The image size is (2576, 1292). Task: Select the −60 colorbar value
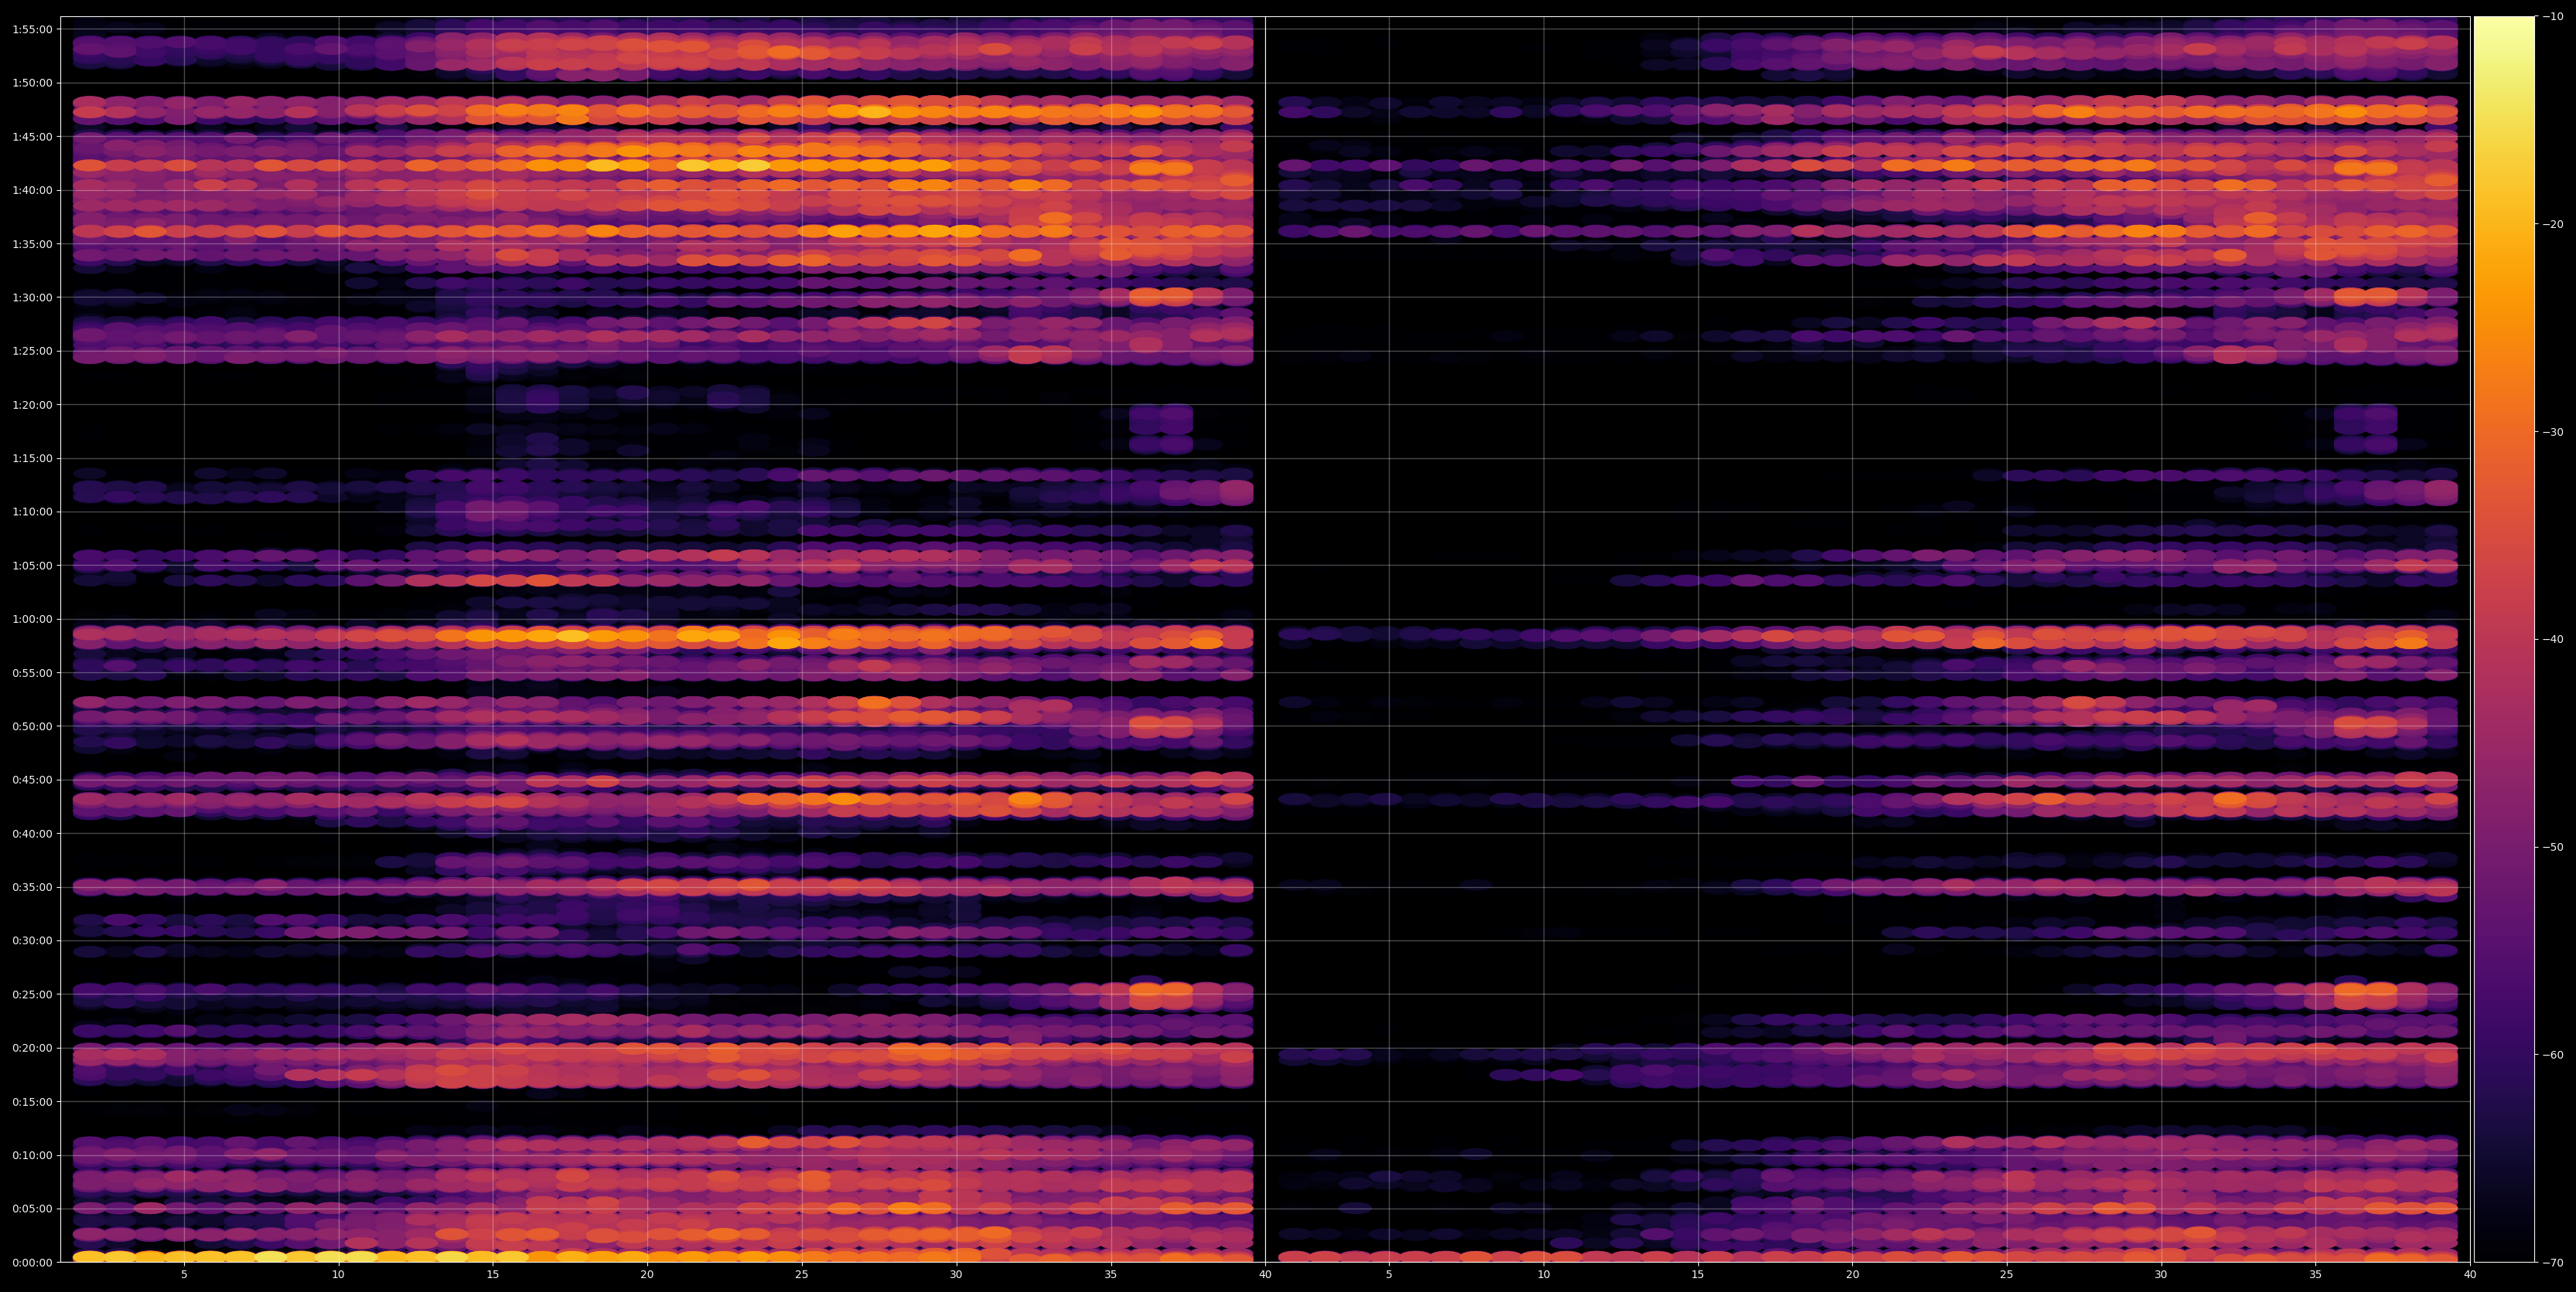point(2552,1056)
